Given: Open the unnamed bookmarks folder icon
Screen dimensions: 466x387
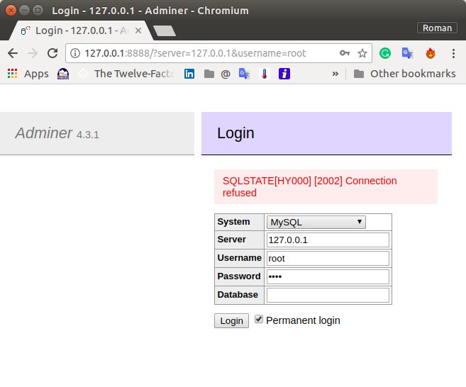Looking at the screenshot, I should pos(209,74).
